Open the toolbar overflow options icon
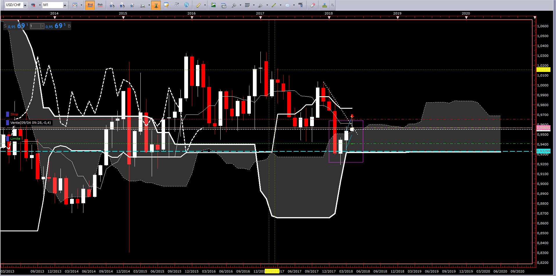Screen dimensions: 556x276 click(x=332, y=5)
